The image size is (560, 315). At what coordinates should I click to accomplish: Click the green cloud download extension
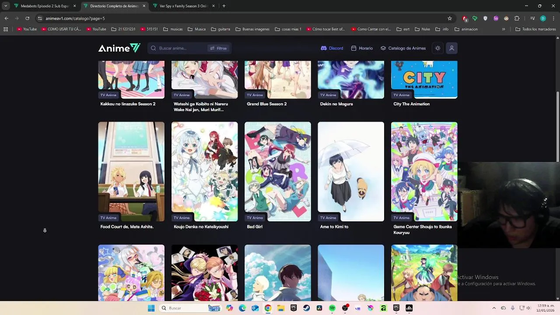pos(475,18)
